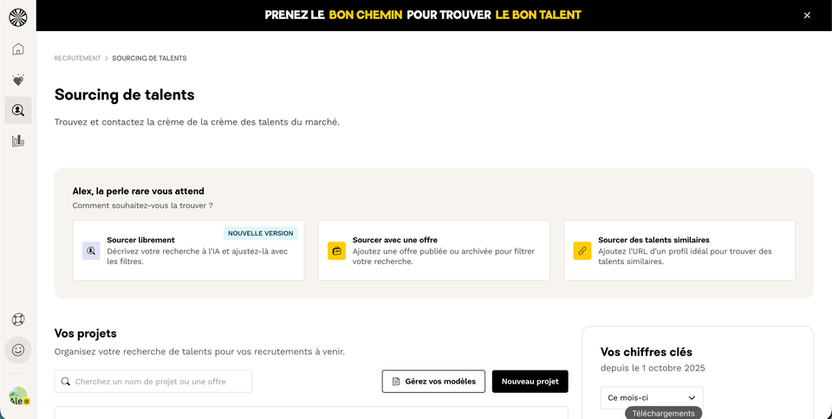The image size is (832, 419).
Task: Open the user profile avatar
Action: pos(18,397)
